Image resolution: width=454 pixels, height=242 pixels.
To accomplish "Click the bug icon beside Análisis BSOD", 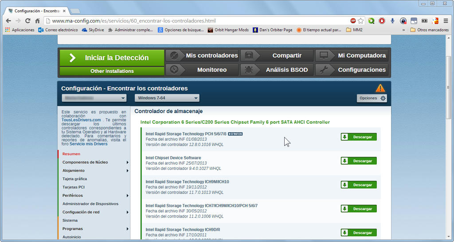I will tap(249, 69).
